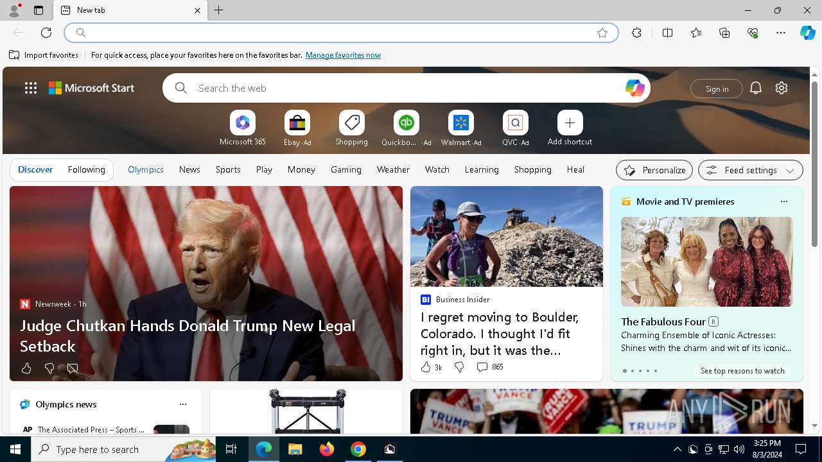
Task: Dislike the Boulder Colorado article
Action: point(459,367)
